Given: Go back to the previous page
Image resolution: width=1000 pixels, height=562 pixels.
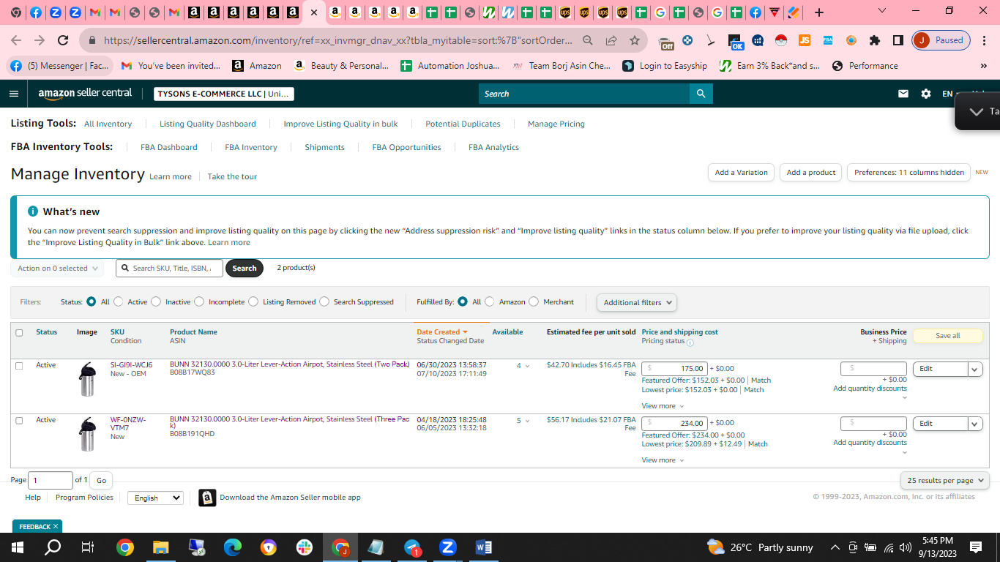Looking at the screenshot, I should (x=16, y=40).
